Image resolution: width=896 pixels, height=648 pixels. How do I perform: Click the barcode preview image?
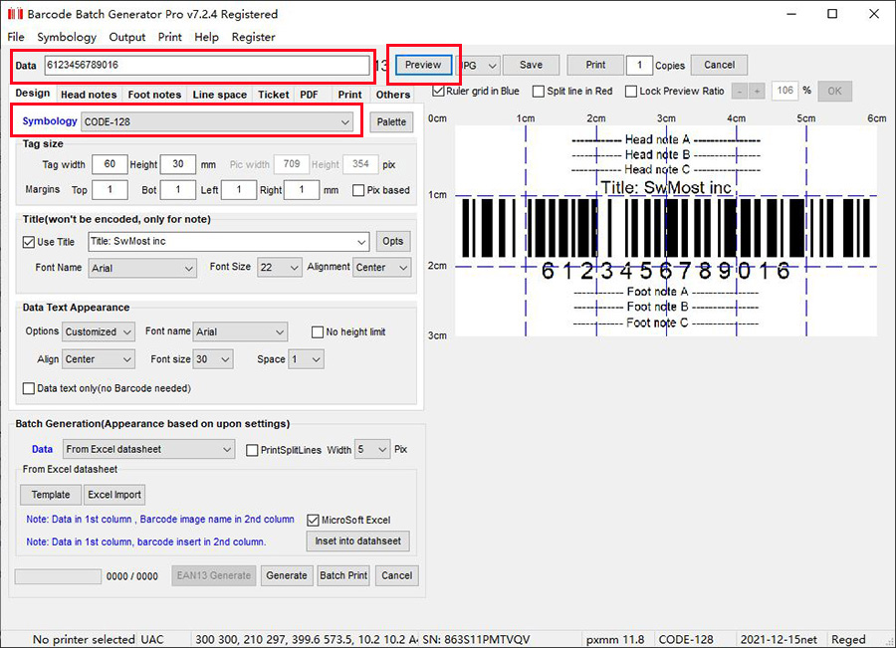pos(666,231)
